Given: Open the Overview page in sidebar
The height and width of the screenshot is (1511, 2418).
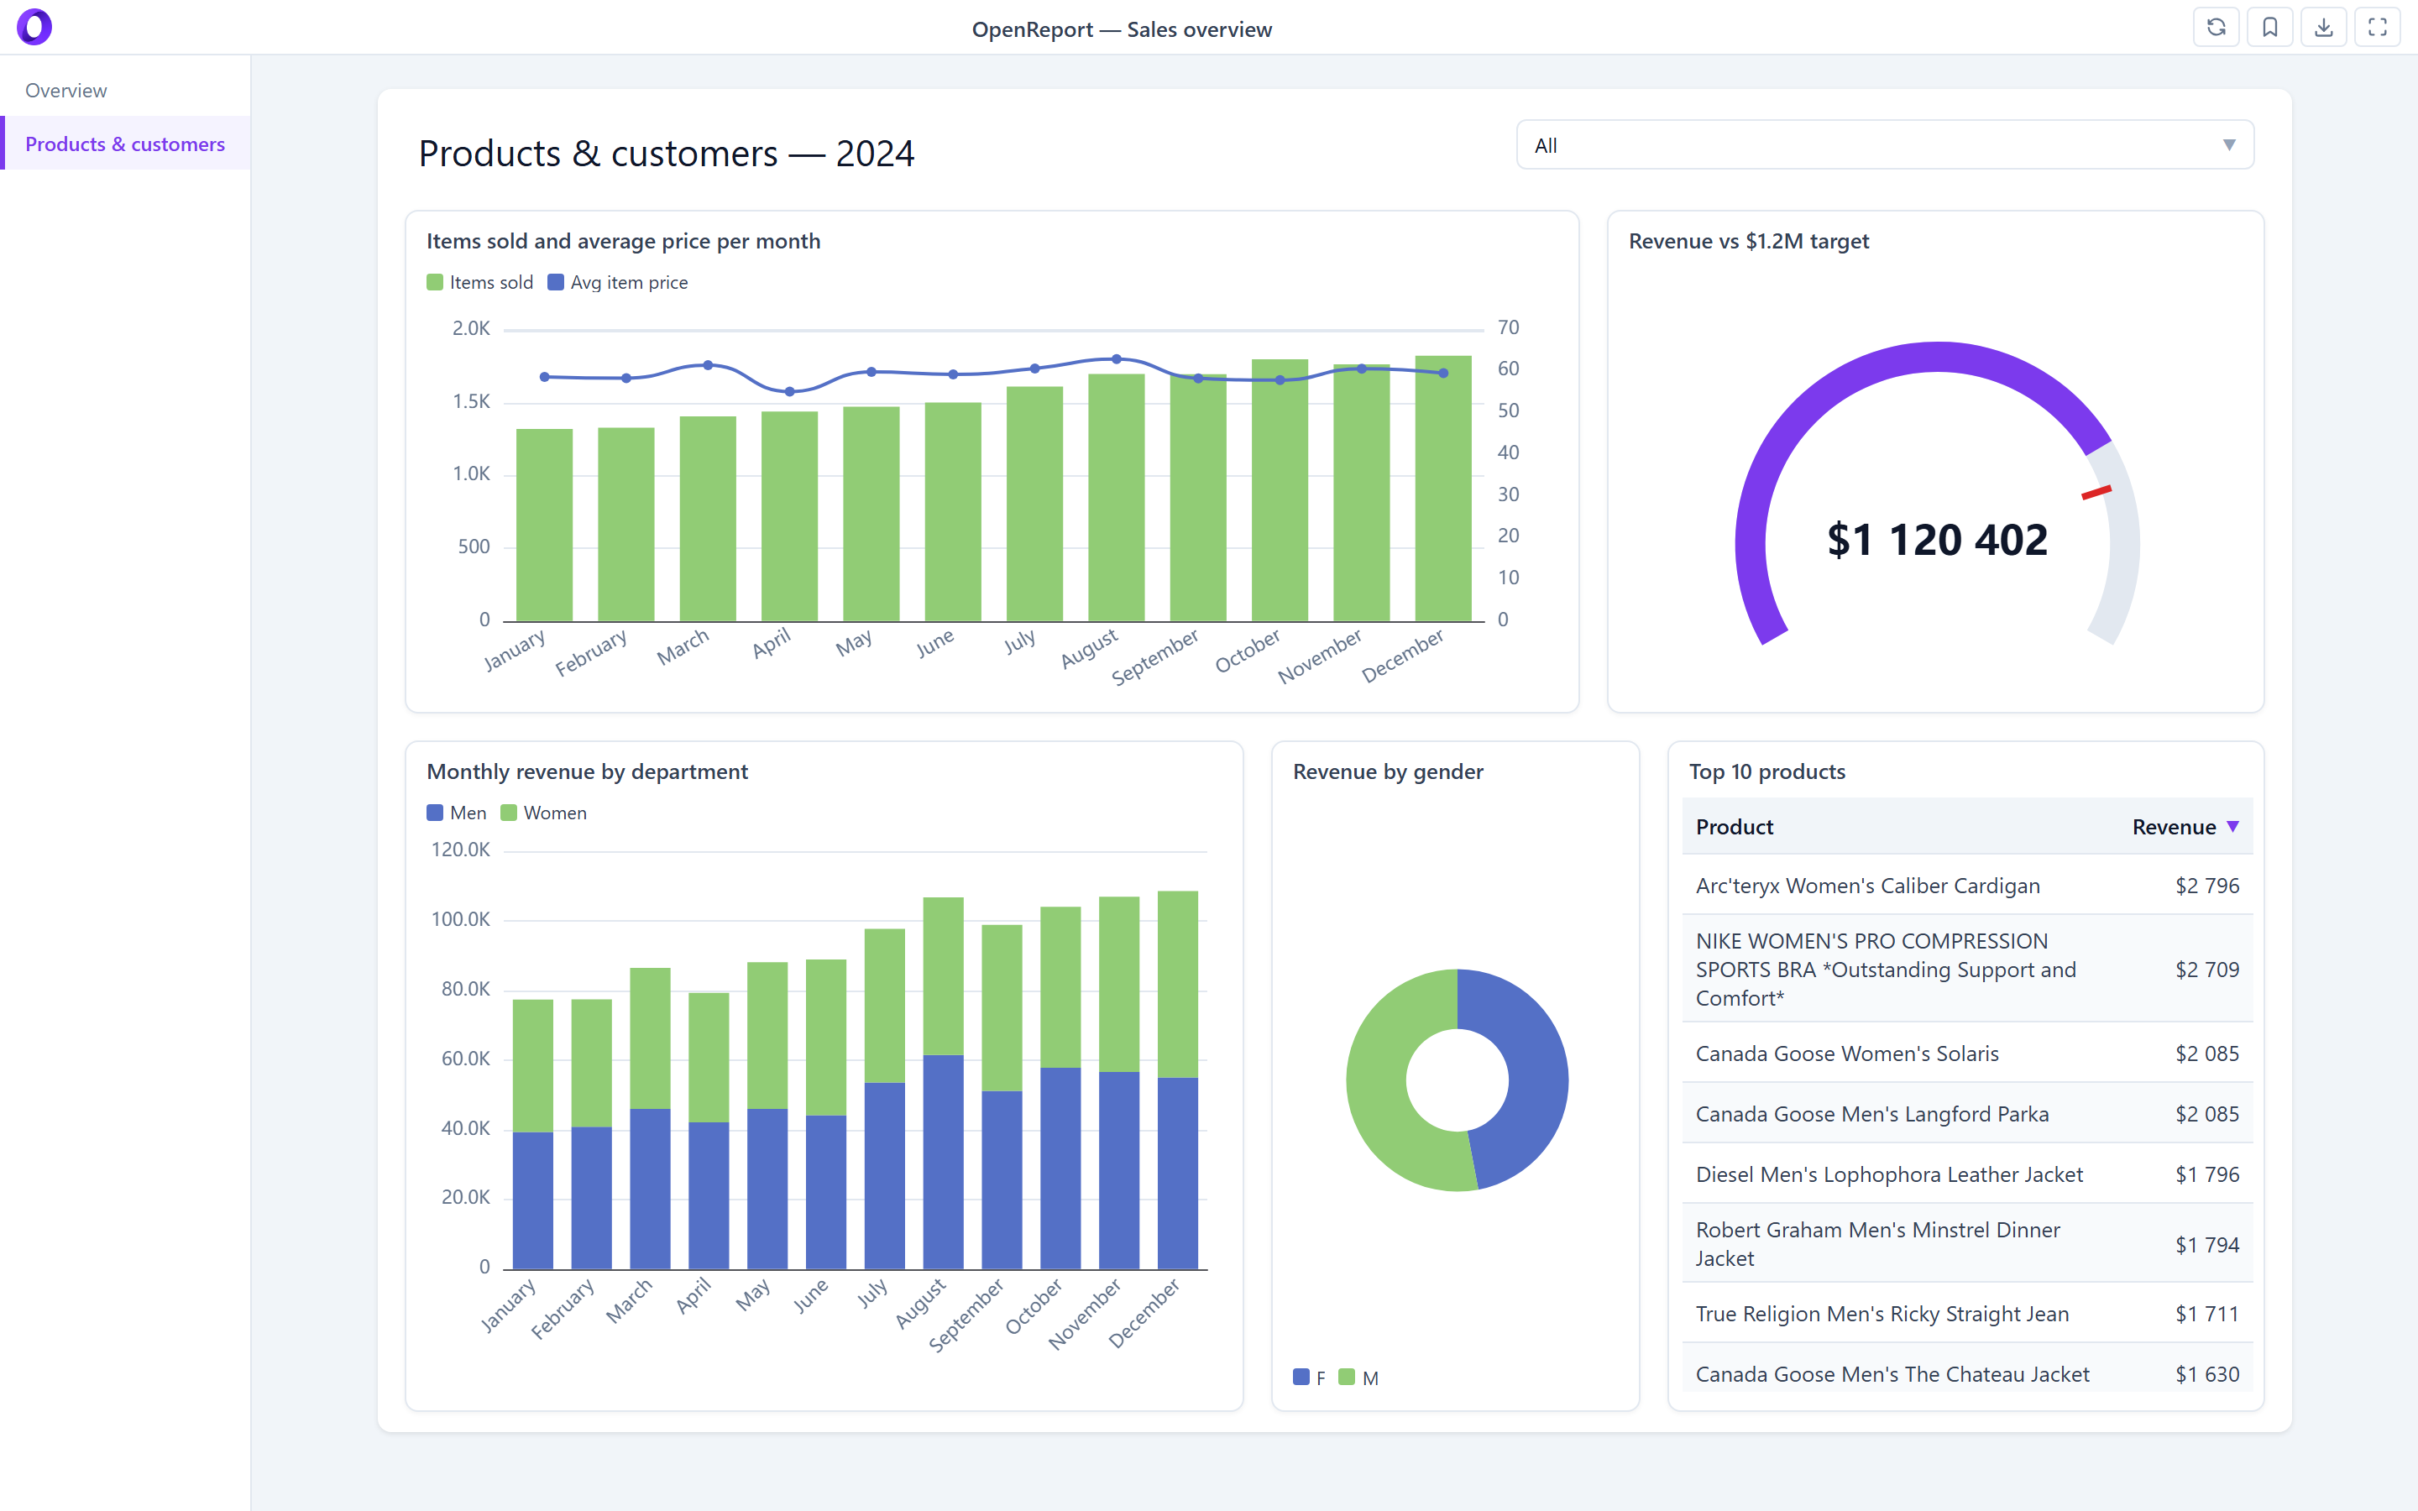Looking at the screenshot, I should click(x=126, y=90).
